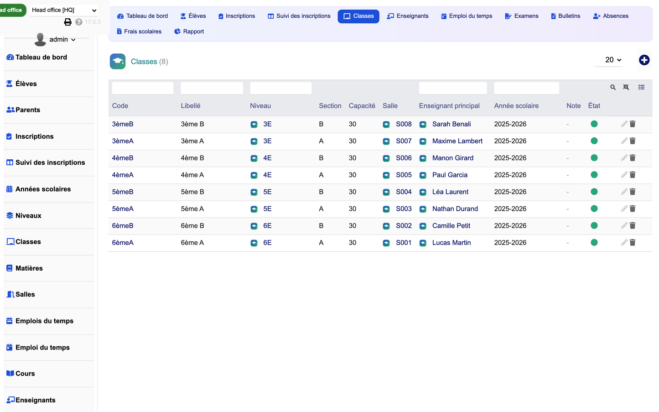The height and width of the screenshot is (412, 659).
Task: Open room S006 link
Action: click(x=404, y=158)
